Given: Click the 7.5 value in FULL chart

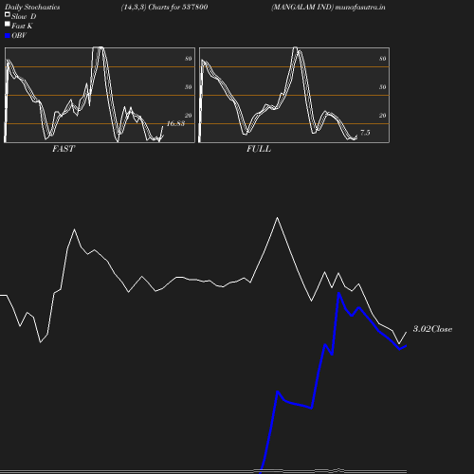Looking at the screenshot, I should (x=365, y=133).
